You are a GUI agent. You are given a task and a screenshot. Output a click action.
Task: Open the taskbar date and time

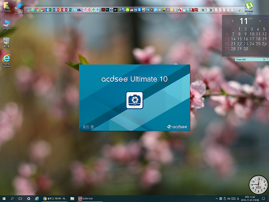pyautogui.click(x=250, y=199)
